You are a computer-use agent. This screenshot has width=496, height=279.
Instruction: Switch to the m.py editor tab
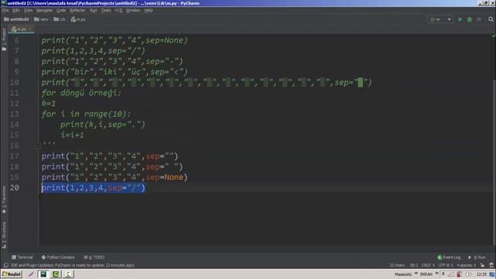point(21,29)
